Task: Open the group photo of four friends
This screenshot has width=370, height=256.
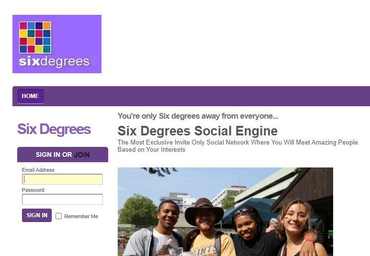Action: pyautogui.click(x=225, y=211)
